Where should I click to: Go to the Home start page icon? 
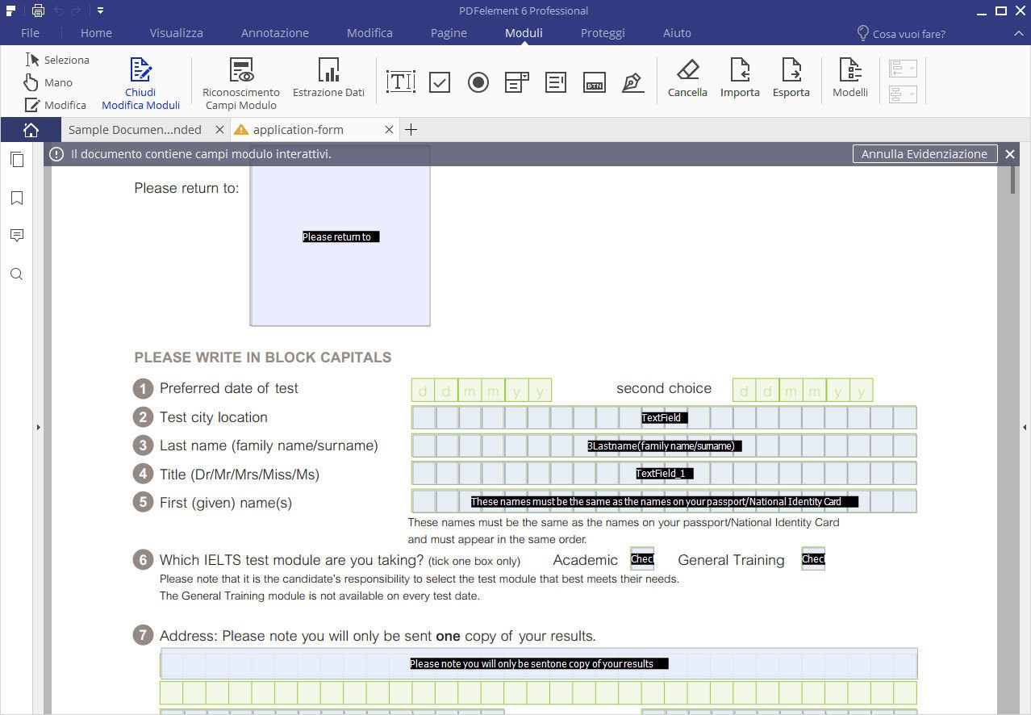coord(31,129)
